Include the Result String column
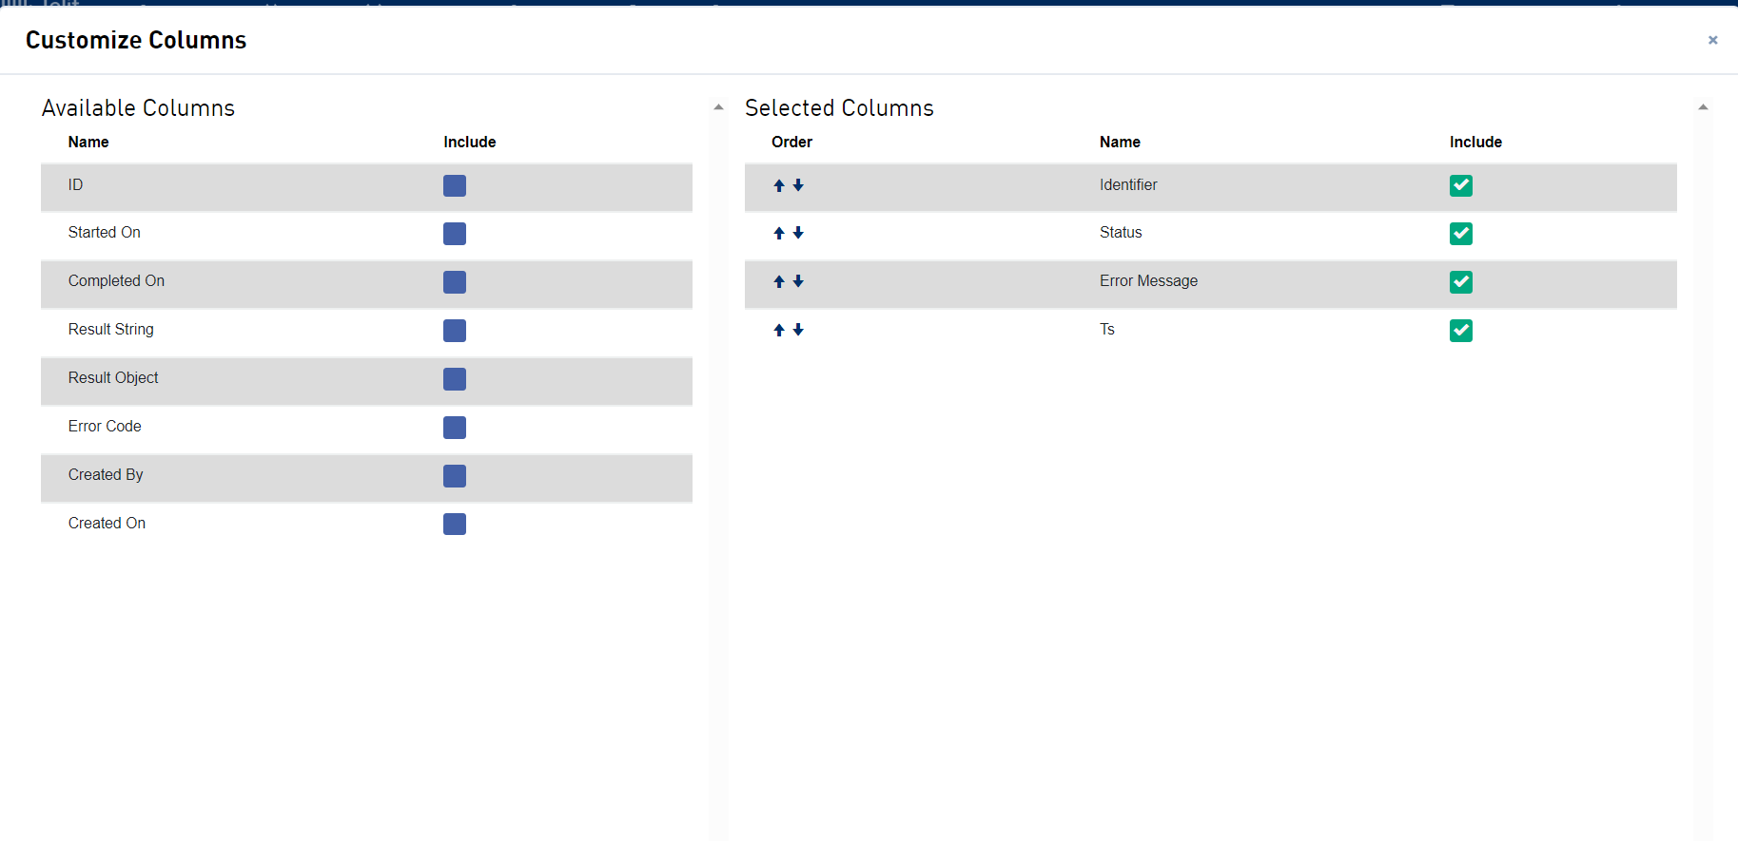The image size is (1738, 841). point(455,331)
